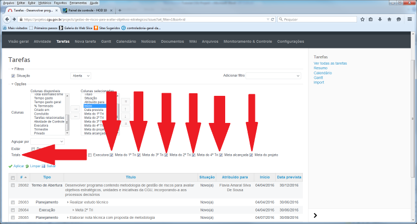Image resolution: width=417 pixels, height=224 pixels.
Task: Click the Limpar reload icon
Action: pos(27,166)
